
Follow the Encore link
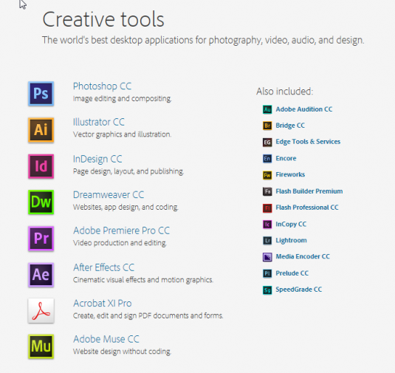(286, 158)
